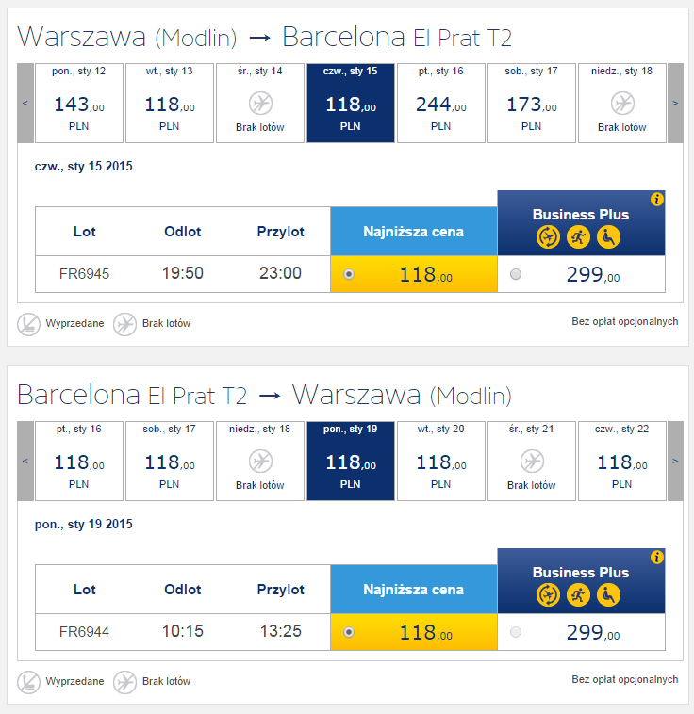Image resolution: width=694 pixels, height=714 pixels.
Task: Select the 118,00 lowest-price radio for FR6944
Action: click(x=349, y=632)
